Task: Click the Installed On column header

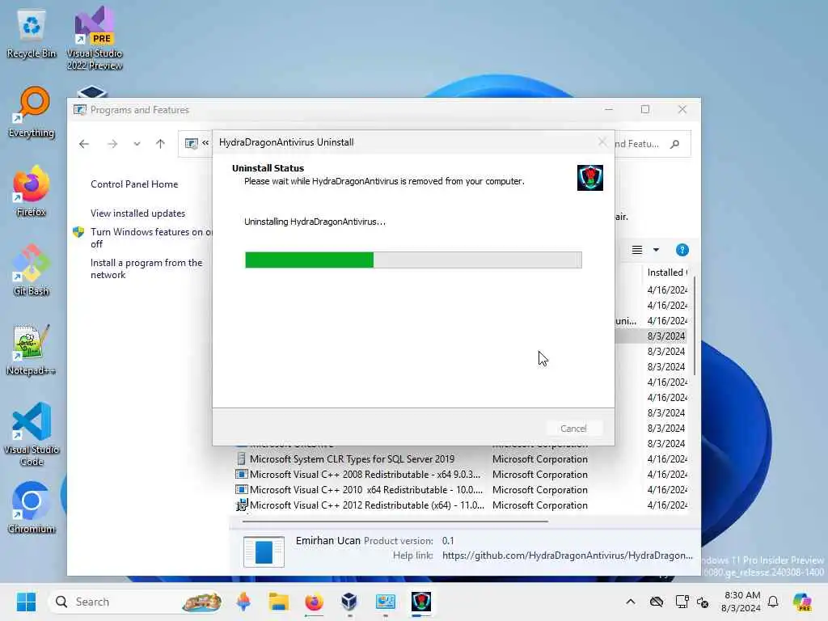Action: pos(666,272)
